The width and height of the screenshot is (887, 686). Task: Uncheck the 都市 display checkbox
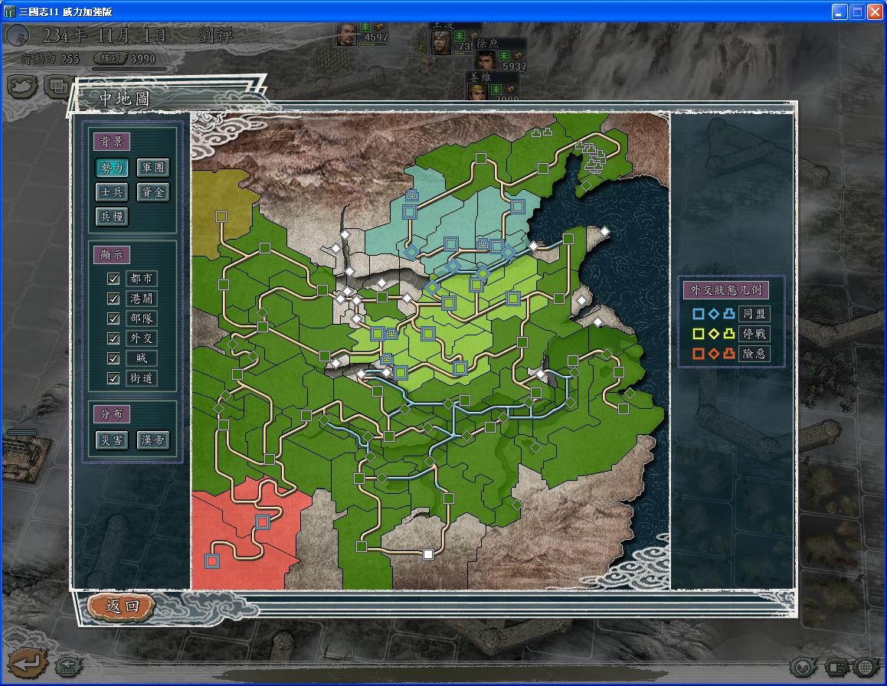click(113, 279)
